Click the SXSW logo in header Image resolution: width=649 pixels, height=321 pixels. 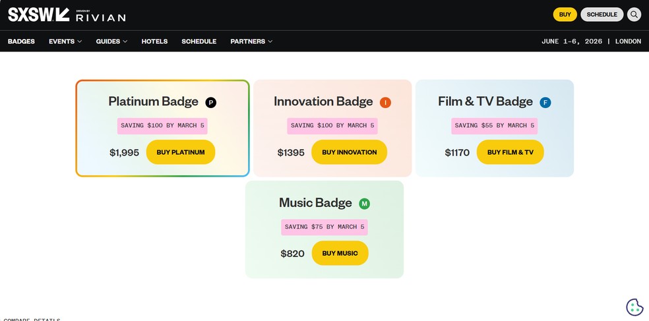pyautogui.click(x=38, y=15)
